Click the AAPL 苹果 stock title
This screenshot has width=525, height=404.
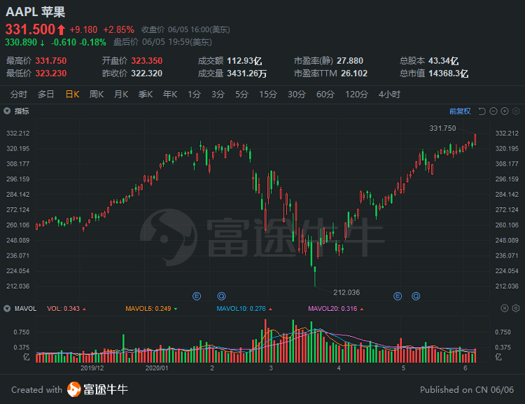35,12
